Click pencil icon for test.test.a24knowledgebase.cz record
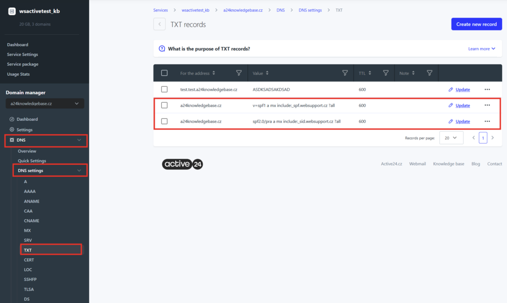This screenshot has width=507, height=303. pos(451,90)
